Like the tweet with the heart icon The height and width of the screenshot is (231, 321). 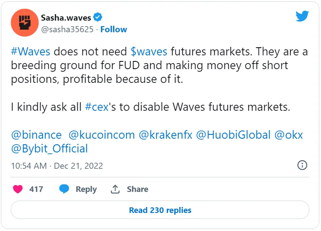pyautogui.click(x=18, y=189)
